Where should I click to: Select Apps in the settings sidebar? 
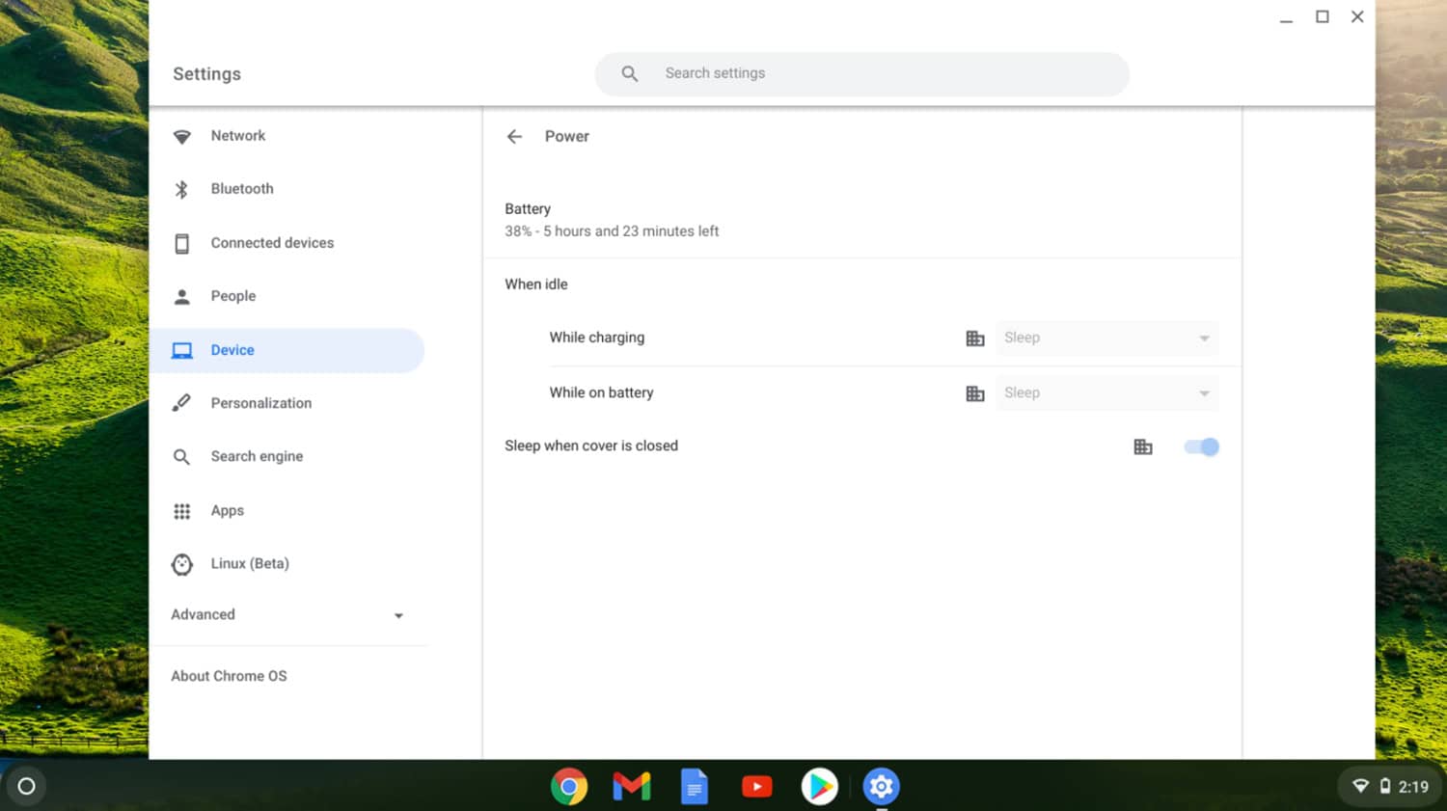(x=287, y=510)
